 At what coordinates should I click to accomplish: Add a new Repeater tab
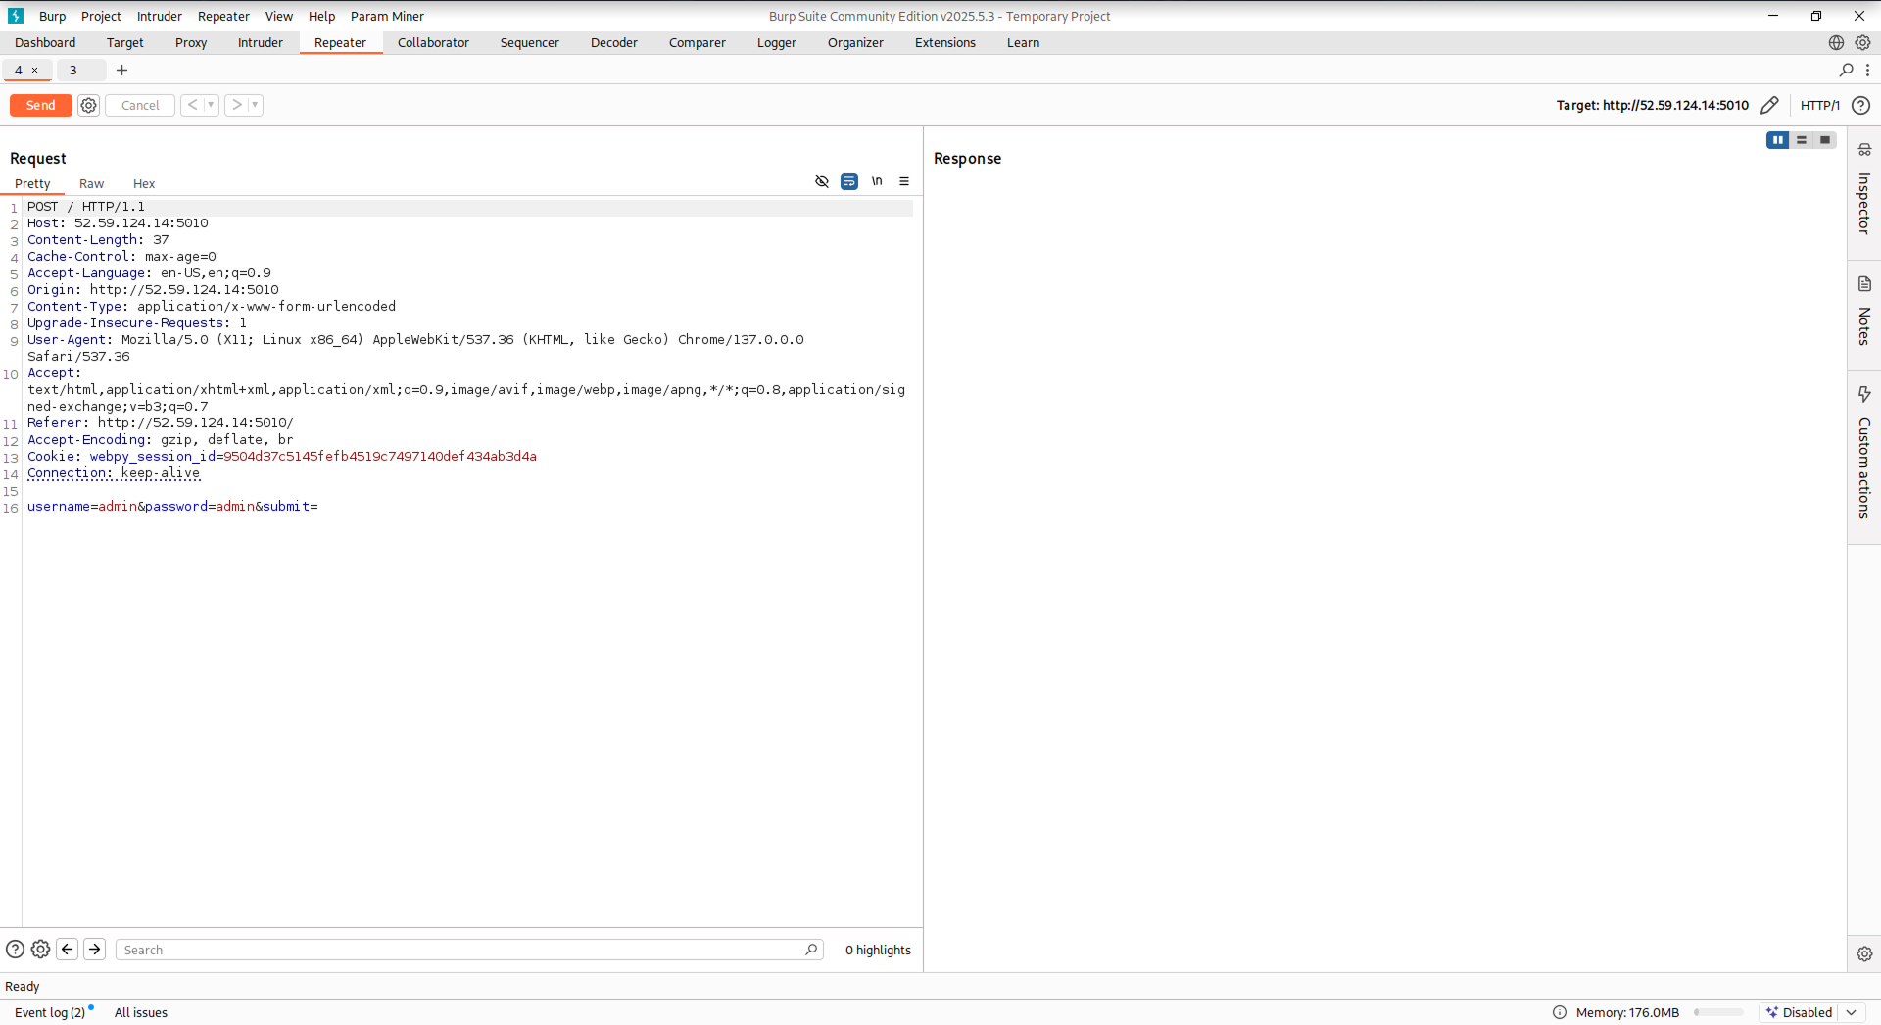pos(121,70)
